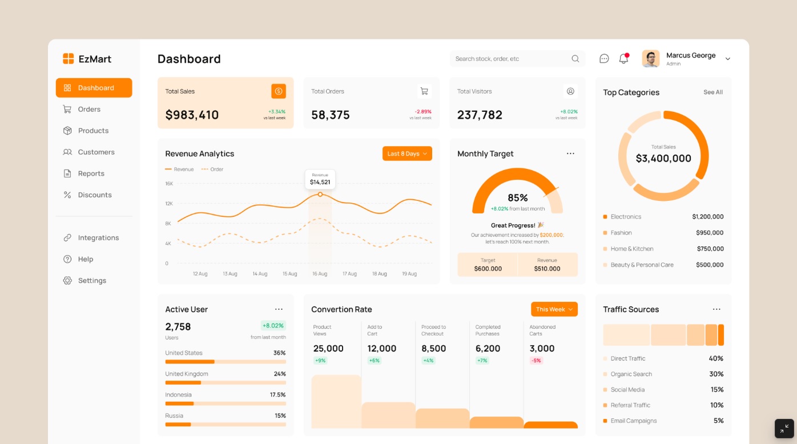Click the Active User three-dot menu

279,309
